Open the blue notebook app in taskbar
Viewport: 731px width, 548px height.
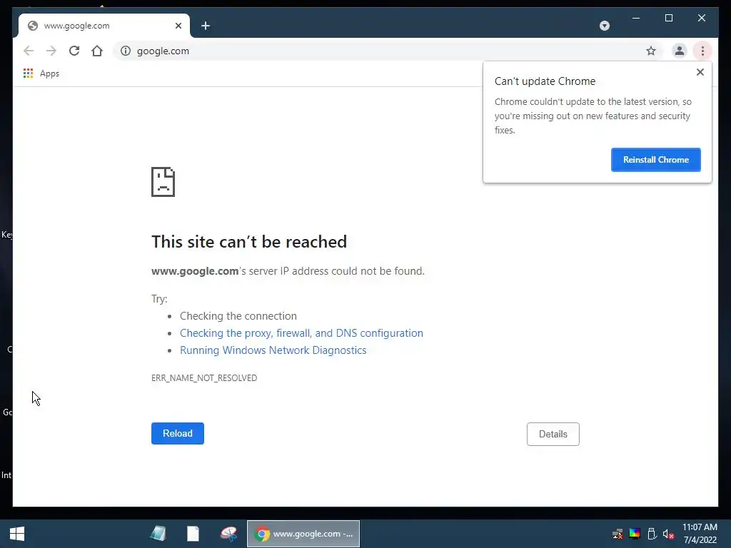pyautogui.click(x=158, y=534)
